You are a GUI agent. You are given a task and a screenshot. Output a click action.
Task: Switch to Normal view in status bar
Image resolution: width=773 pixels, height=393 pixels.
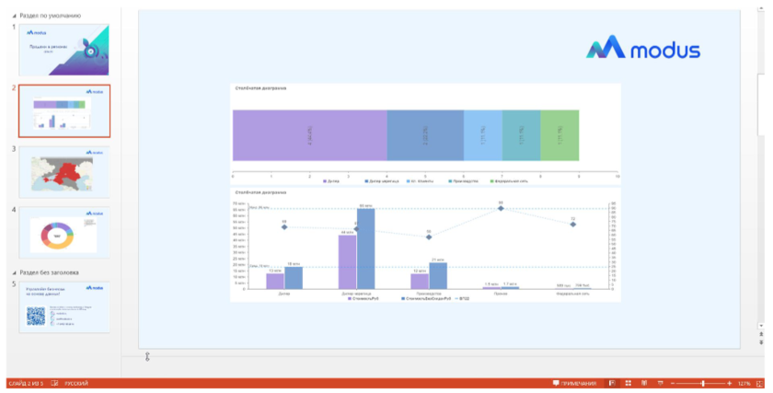click(612, 383)
